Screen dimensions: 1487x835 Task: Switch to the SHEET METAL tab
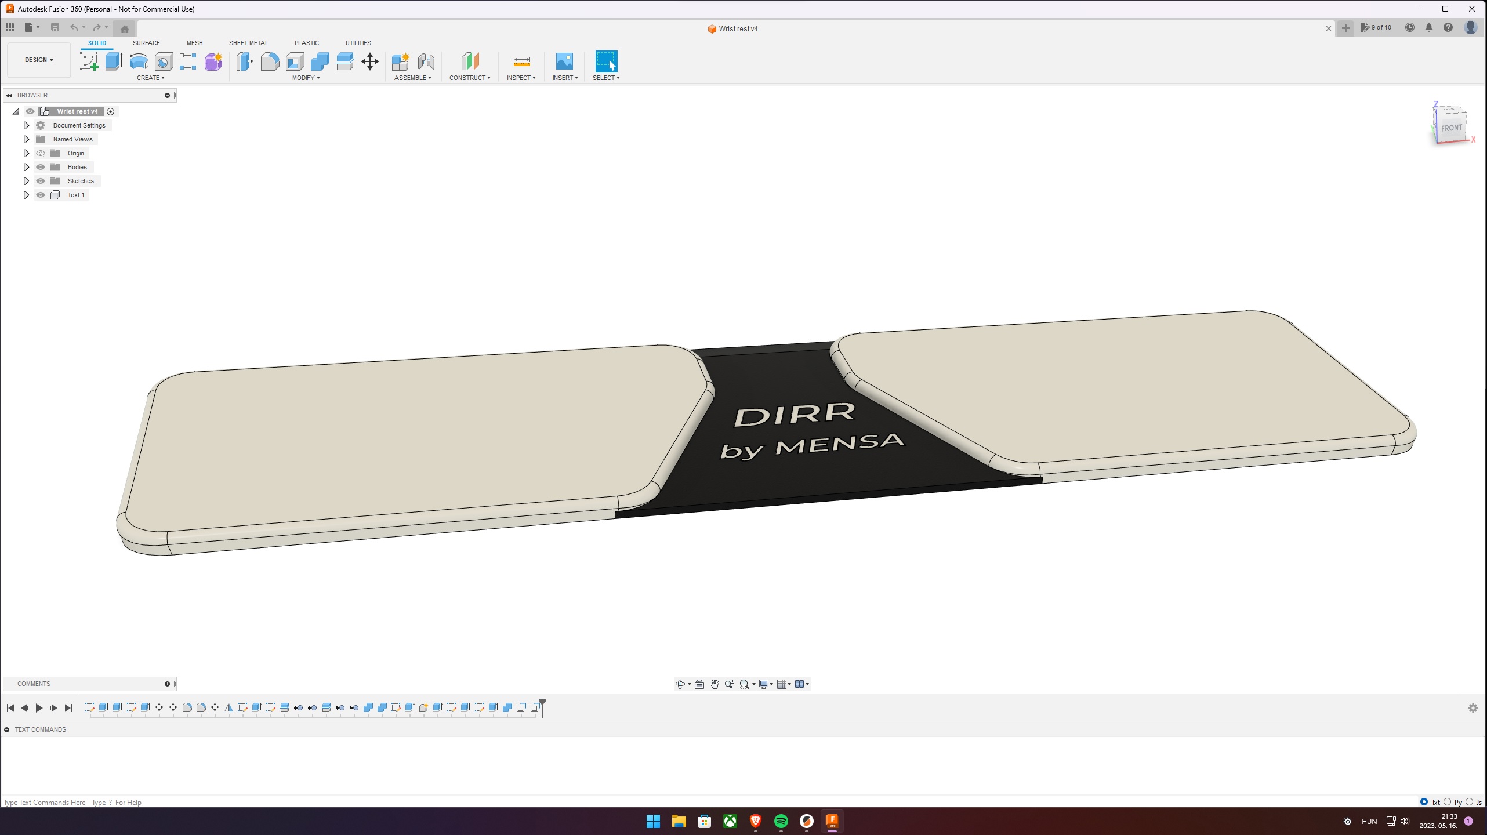pyautogui.click(x=249, y=43)
